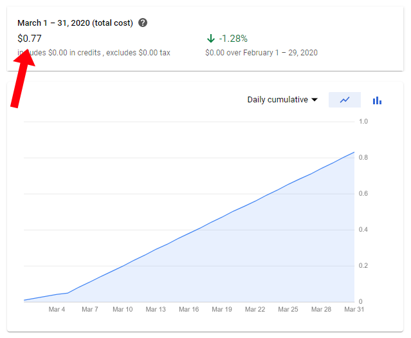Click the help icon beside total cost
The image size is (411, 338).
[x=143, y=23]
